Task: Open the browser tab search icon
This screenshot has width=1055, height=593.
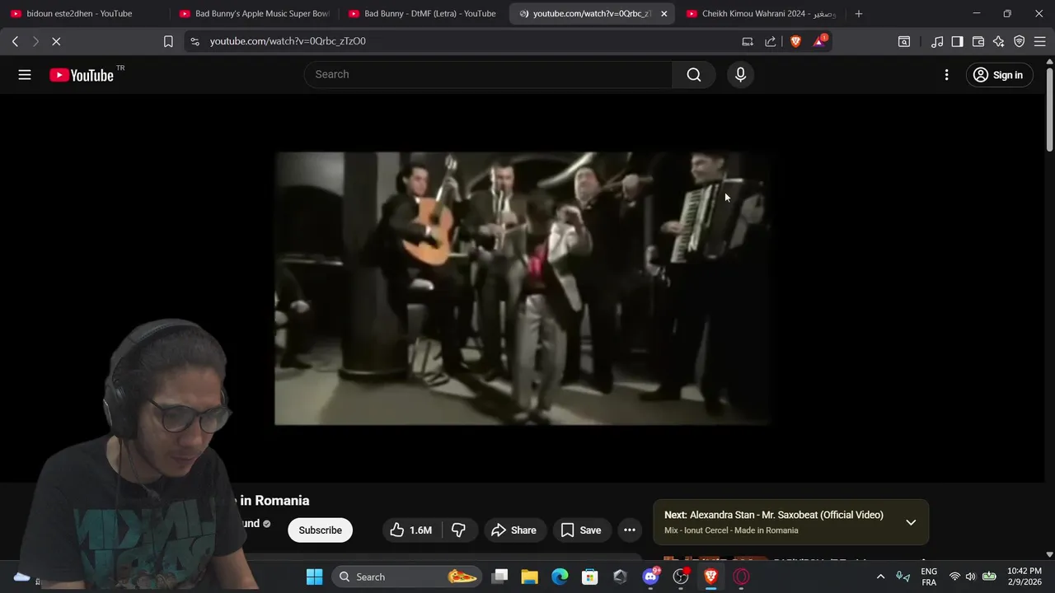Action: tap(904, 41)
